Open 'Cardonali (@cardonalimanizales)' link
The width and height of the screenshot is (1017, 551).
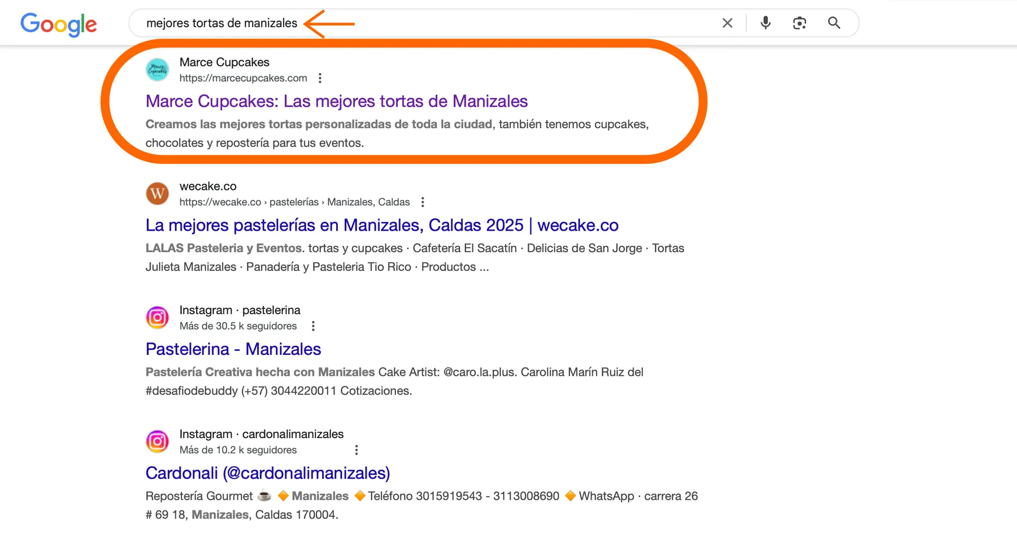point(268,473)
